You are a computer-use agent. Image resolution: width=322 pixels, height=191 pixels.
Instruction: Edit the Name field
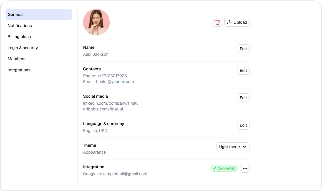coord(243,49)
